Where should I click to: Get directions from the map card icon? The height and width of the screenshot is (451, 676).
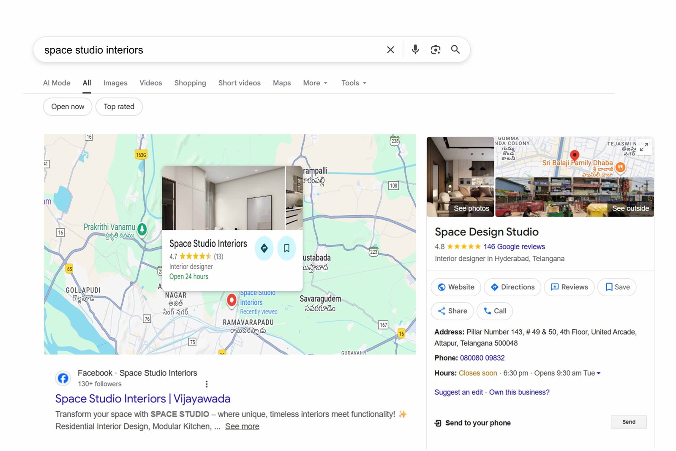(x=264, y=249)
